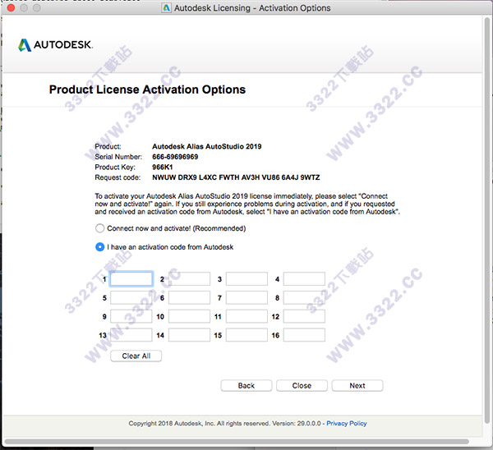
Task: Select activation code field 7
Action: [x=246, y=298]
